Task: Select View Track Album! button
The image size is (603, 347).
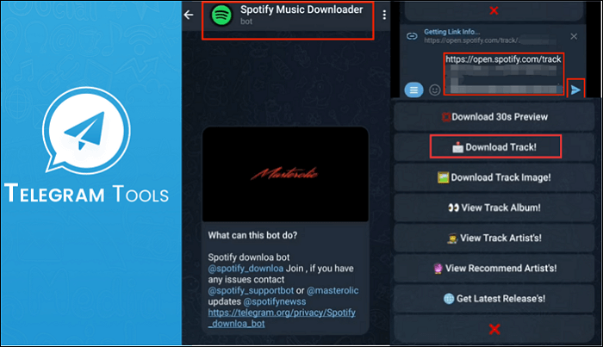Action: 494,208
